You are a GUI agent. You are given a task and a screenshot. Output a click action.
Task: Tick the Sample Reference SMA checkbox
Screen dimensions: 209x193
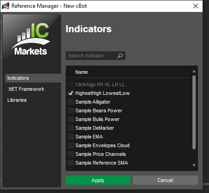(71, 163)
